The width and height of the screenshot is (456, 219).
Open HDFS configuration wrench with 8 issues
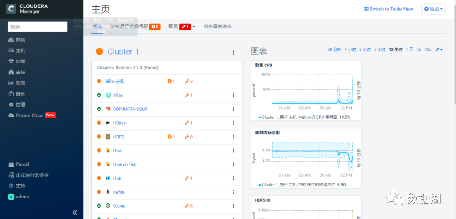tap(188, 137)
